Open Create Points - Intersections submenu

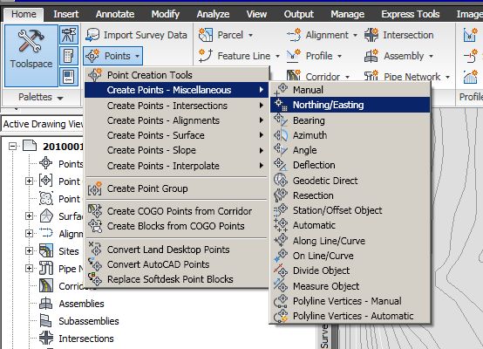coord(176,106)
